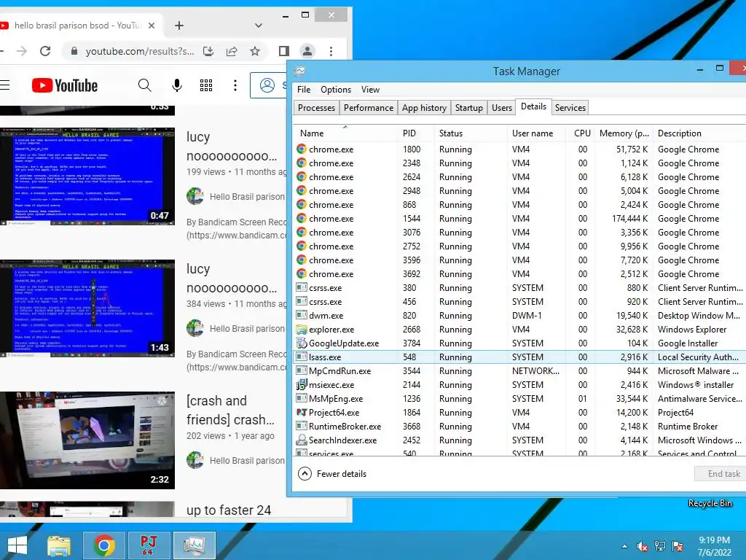The width and height of the screenshot is (746, 560).
Task: Open Task Manager File menu
Action: click(x=304, y=90)
